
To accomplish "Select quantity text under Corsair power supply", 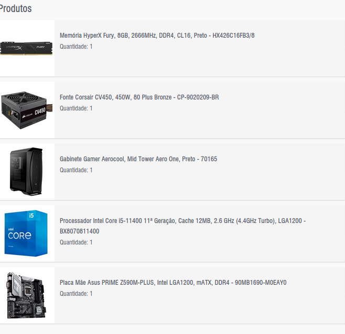I will coord(76,108).
